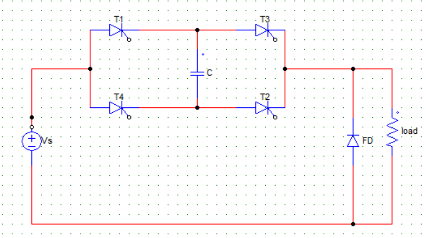Click the "T4" label
The width and height of the screenshot is (426, 238).
click(119, 97)
